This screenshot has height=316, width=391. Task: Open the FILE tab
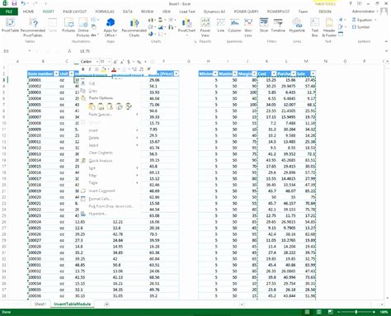click(x=9, y=12)
